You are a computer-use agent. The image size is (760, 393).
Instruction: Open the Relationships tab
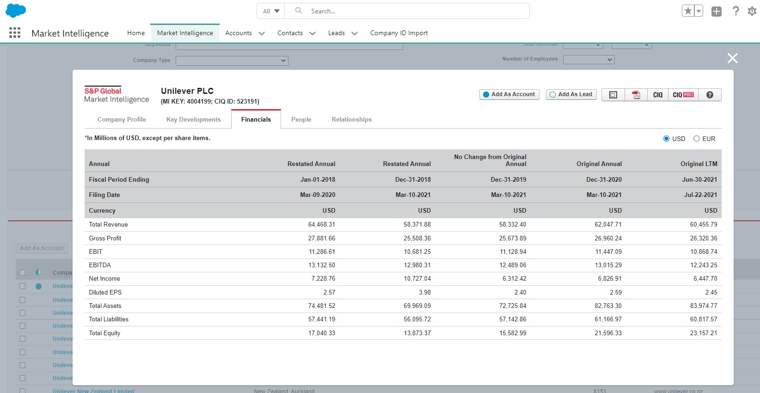coord(351,119)
